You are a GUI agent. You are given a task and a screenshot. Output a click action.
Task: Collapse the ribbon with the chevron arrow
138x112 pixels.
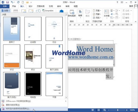[135, 22]
